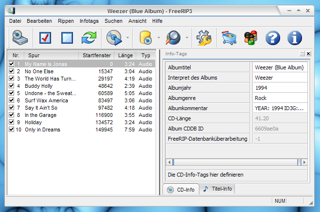Uncheck track 6 Surf Wax America
Image resolution: width=320 pixels, height=212 pixels.
pyautogui.click(x=12, y=100)
